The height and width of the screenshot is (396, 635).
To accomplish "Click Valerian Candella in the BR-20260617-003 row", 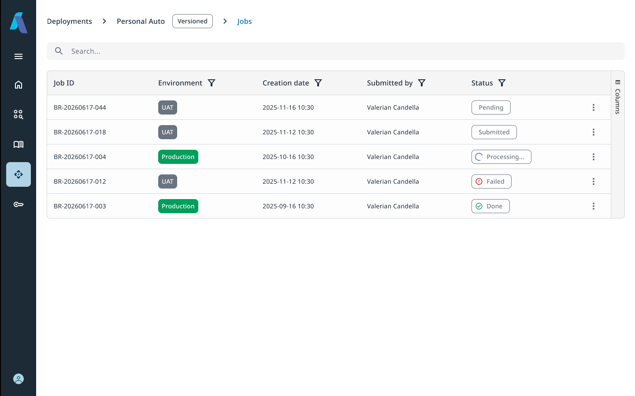I will coord(393,206).
